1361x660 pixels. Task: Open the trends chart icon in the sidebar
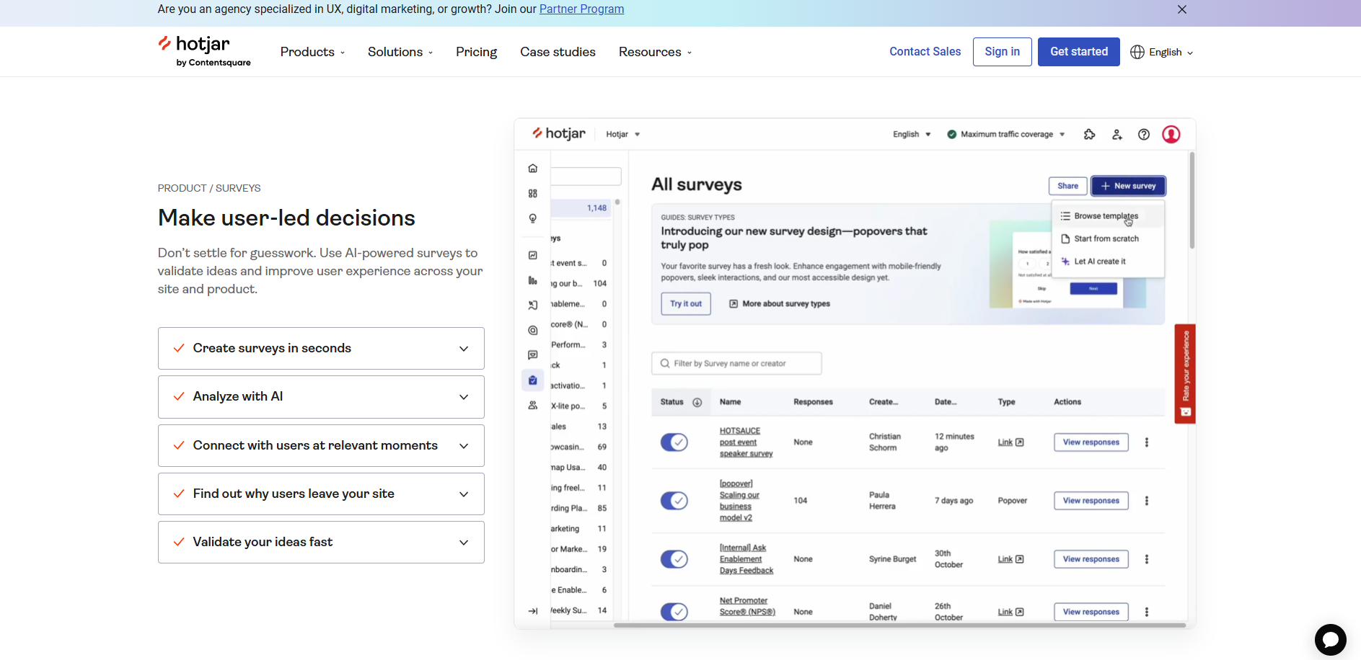point(533,255)
